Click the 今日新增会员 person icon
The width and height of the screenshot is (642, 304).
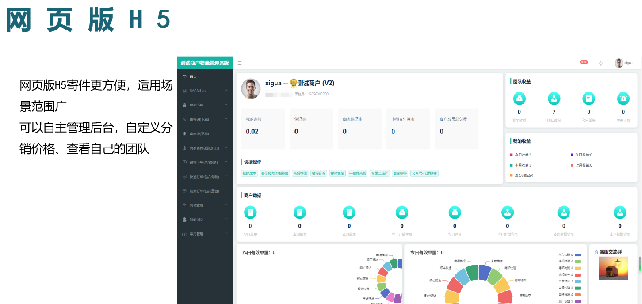(508, 213)
